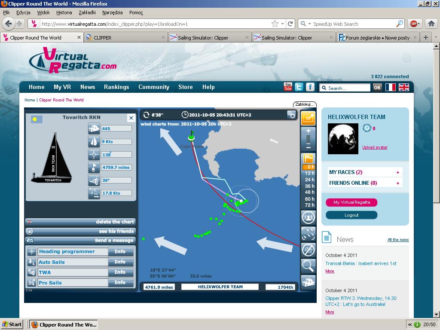Open the Rankings menu
This screenshot has width=440, height=330.
pos(116,87)
